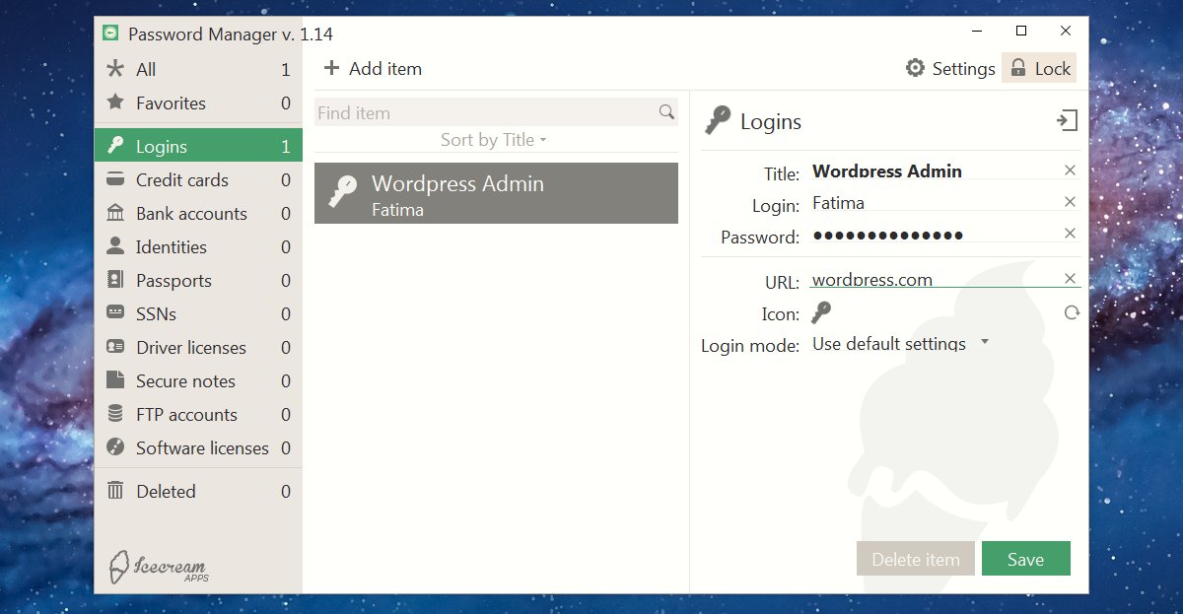Viewport: 1183px width, 614px height.
Task: Click the Secure notes document icon
Action: tap(115, 380)
